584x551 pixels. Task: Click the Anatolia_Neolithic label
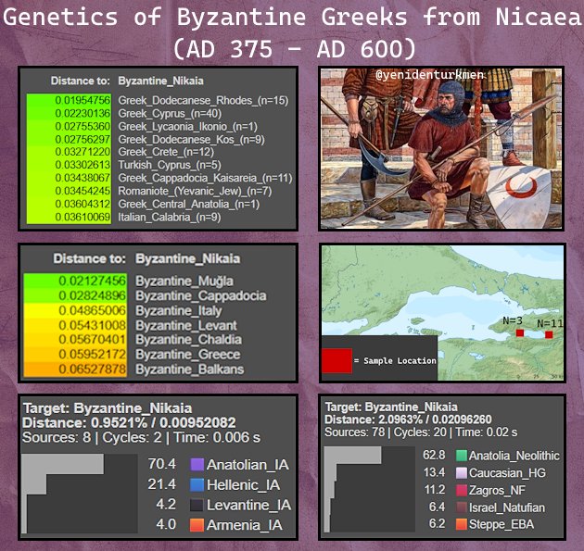tap(514, 456)
